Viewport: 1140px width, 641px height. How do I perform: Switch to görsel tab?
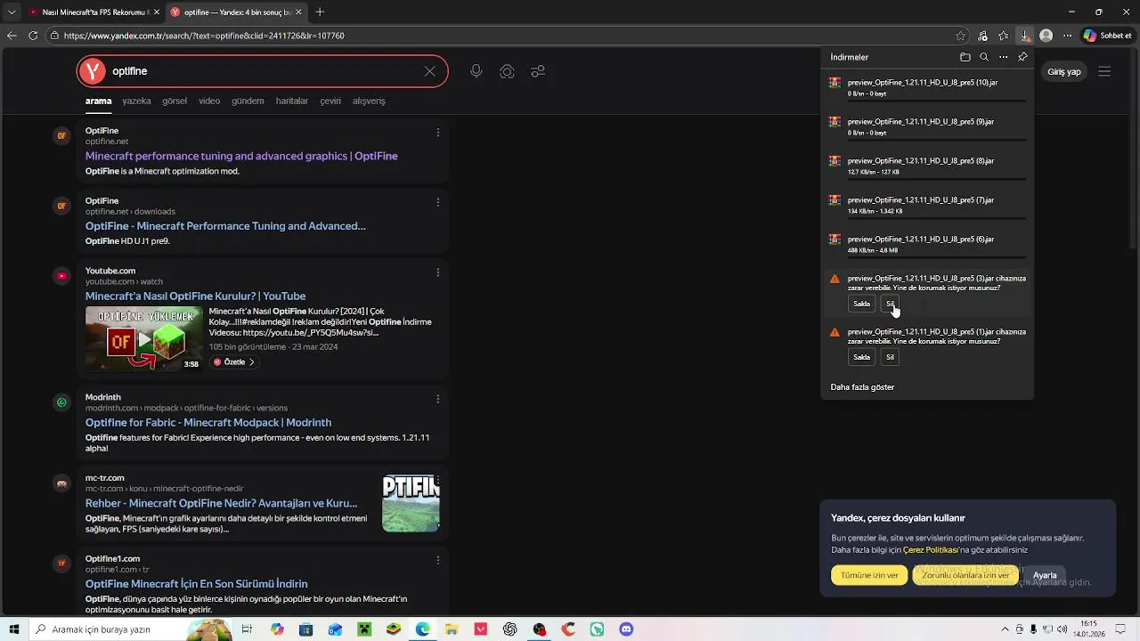coord(175,101)
